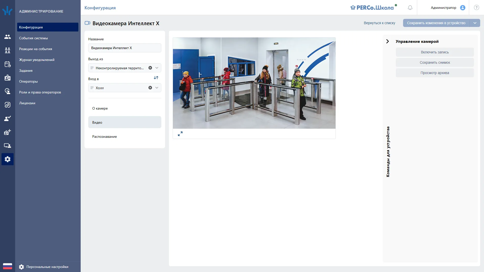Viewport: 484px width, 272px height.
Task: Open Операторы menu item
Action: [x=48, y=81]
